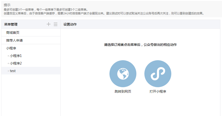Image resolution: width=222 pixels, height=116 pixels.
Task: Add a new menu with the plus icon
Action: pyautogui.click(x=48, y=24)
